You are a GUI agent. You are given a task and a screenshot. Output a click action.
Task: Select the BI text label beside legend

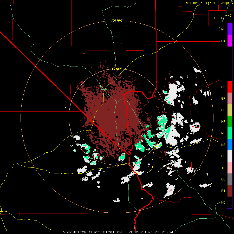tap(223, 191)
